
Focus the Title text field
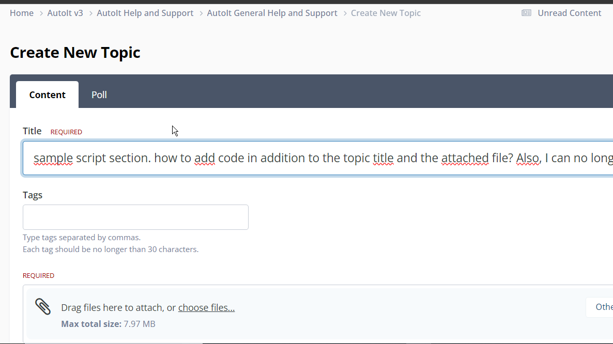pos(317,158)
